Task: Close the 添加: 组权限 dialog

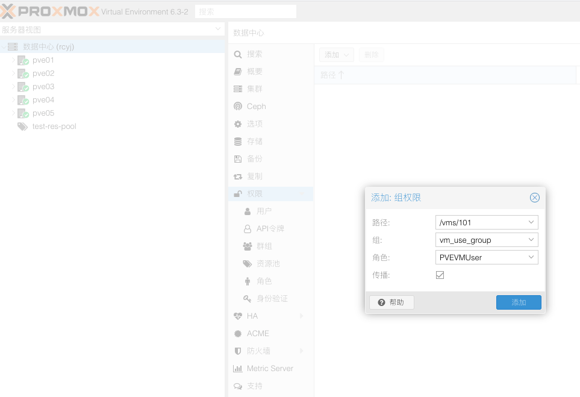Action: pos(534,198)
